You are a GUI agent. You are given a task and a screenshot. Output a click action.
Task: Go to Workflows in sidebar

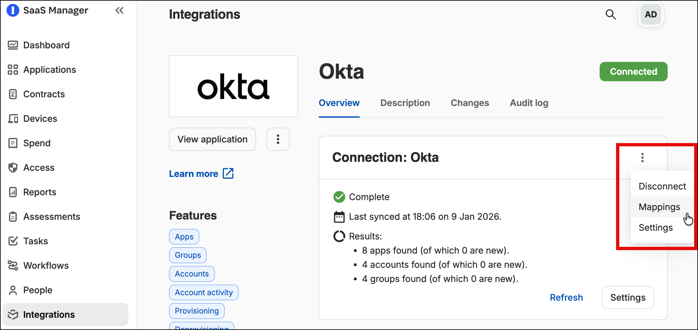(65, 266)
